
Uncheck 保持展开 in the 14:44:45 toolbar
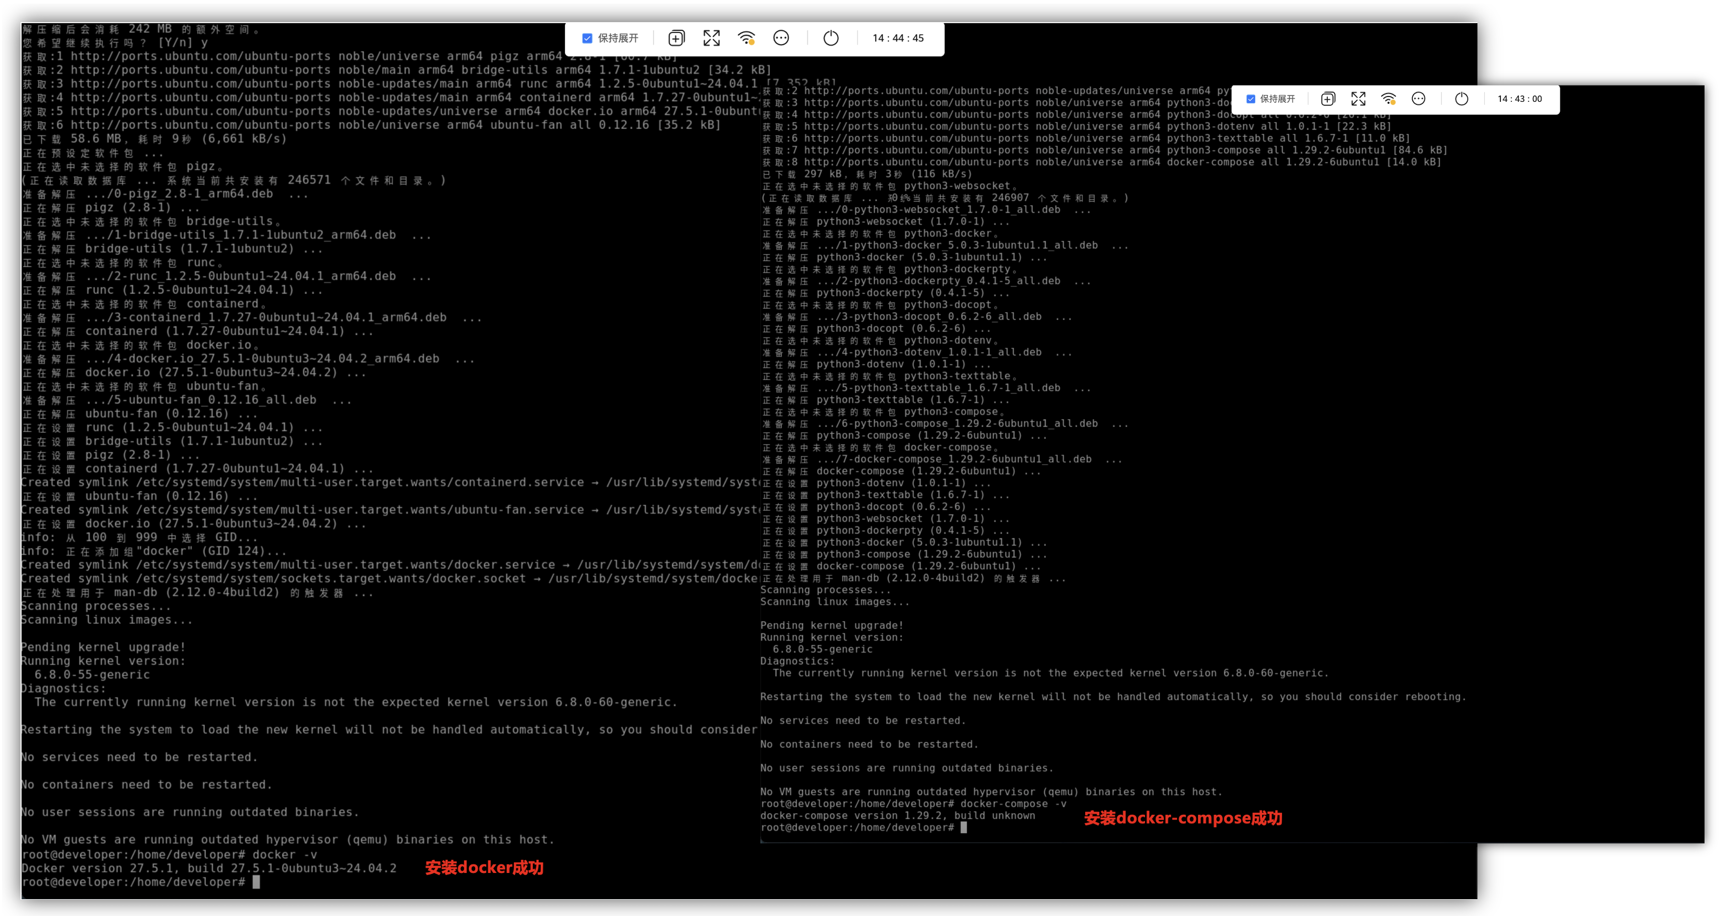(x=587, y=38)
